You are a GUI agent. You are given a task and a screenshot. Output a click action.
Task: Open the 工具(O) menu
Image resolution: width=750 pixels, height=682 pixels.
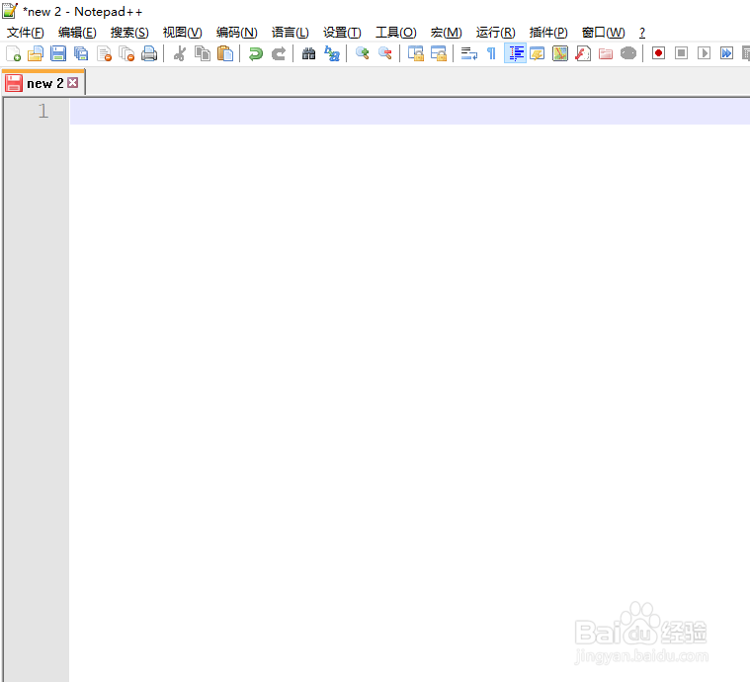pos(395,32)
